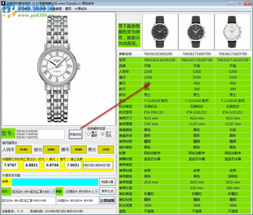
Task: Expand the 销售 formula dropdown
Action: [x=96, y=191]
